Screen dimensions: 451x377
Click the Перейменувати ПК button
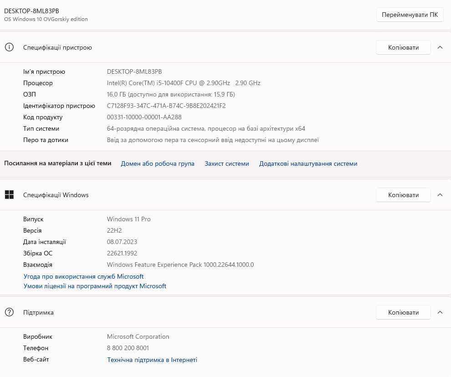[x=410, y=15]
